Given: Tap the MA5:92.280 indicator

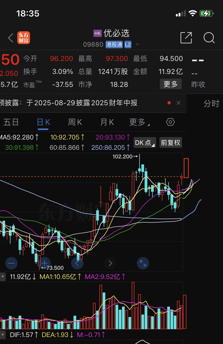Looking at the screenshot, I should pos(19,137).
